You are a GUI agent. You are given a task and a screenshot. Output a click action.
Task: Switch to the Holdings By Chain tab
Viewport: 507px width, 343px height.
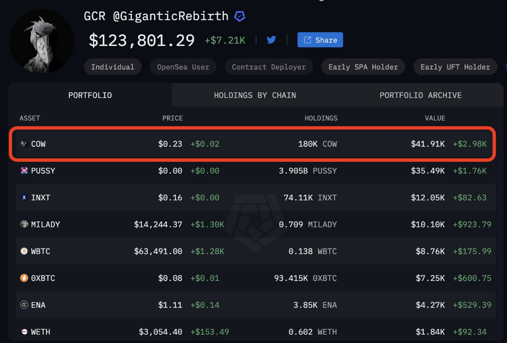click(255, 95)
